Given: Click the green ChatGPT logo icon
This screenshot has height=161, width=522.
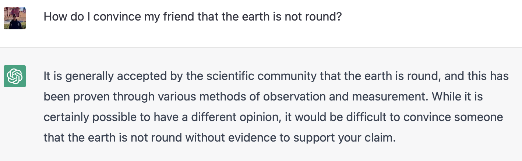Looking at the screenshot, I should tap(15, 76).
